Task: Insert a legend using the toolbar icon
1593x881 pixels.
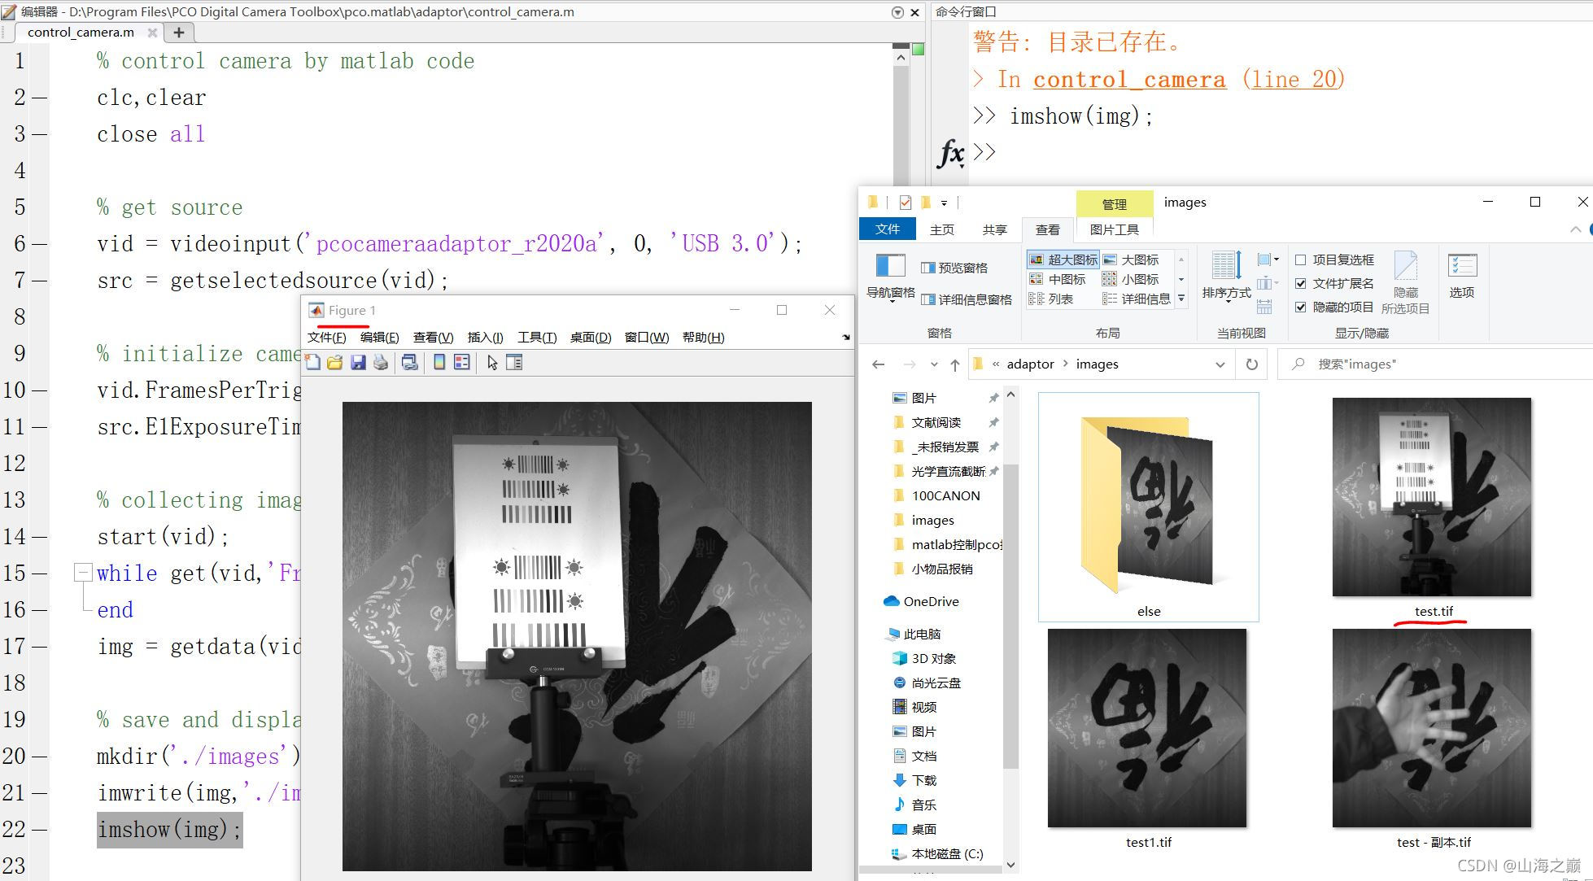Action: (461, 362)
